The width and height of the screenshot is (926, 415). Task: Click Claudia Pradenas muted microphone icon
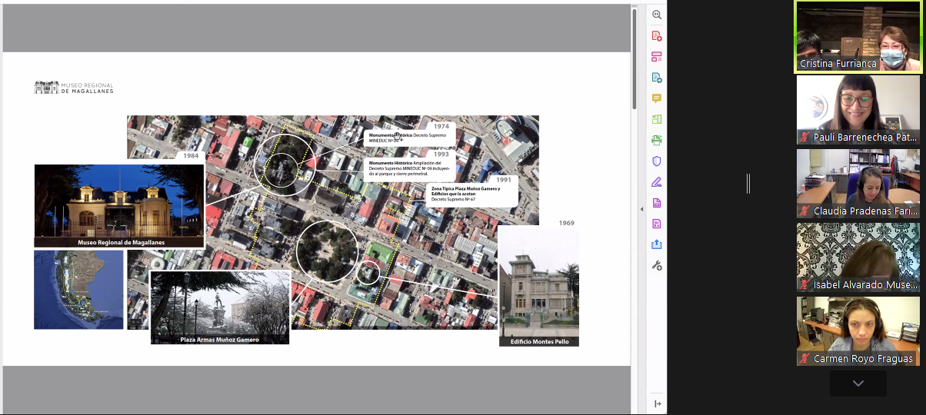coord(804,211)
